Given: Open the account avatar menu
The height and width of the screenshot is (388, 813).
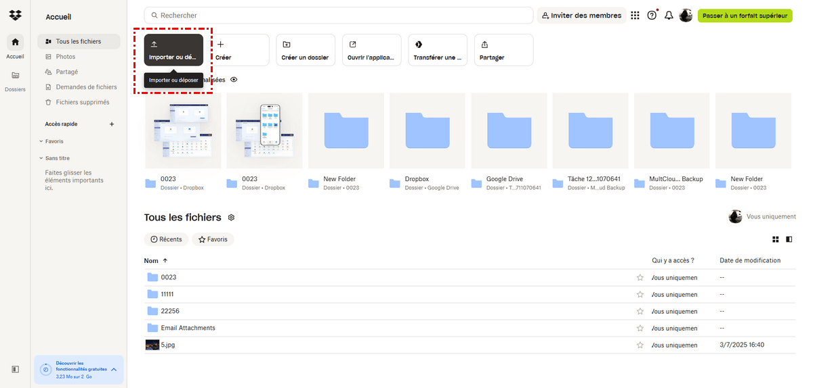Looking at the screenshot, I should coord(686,16).
